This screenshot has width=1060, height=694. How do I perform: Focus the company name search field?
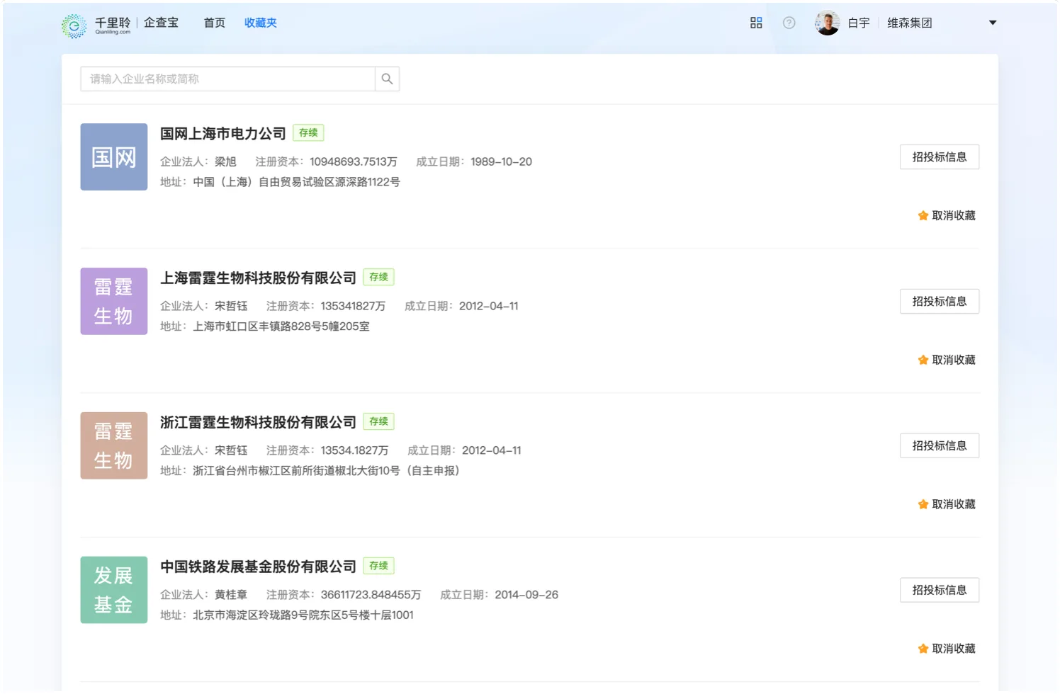pyautogui.click(x=227, y=79)
